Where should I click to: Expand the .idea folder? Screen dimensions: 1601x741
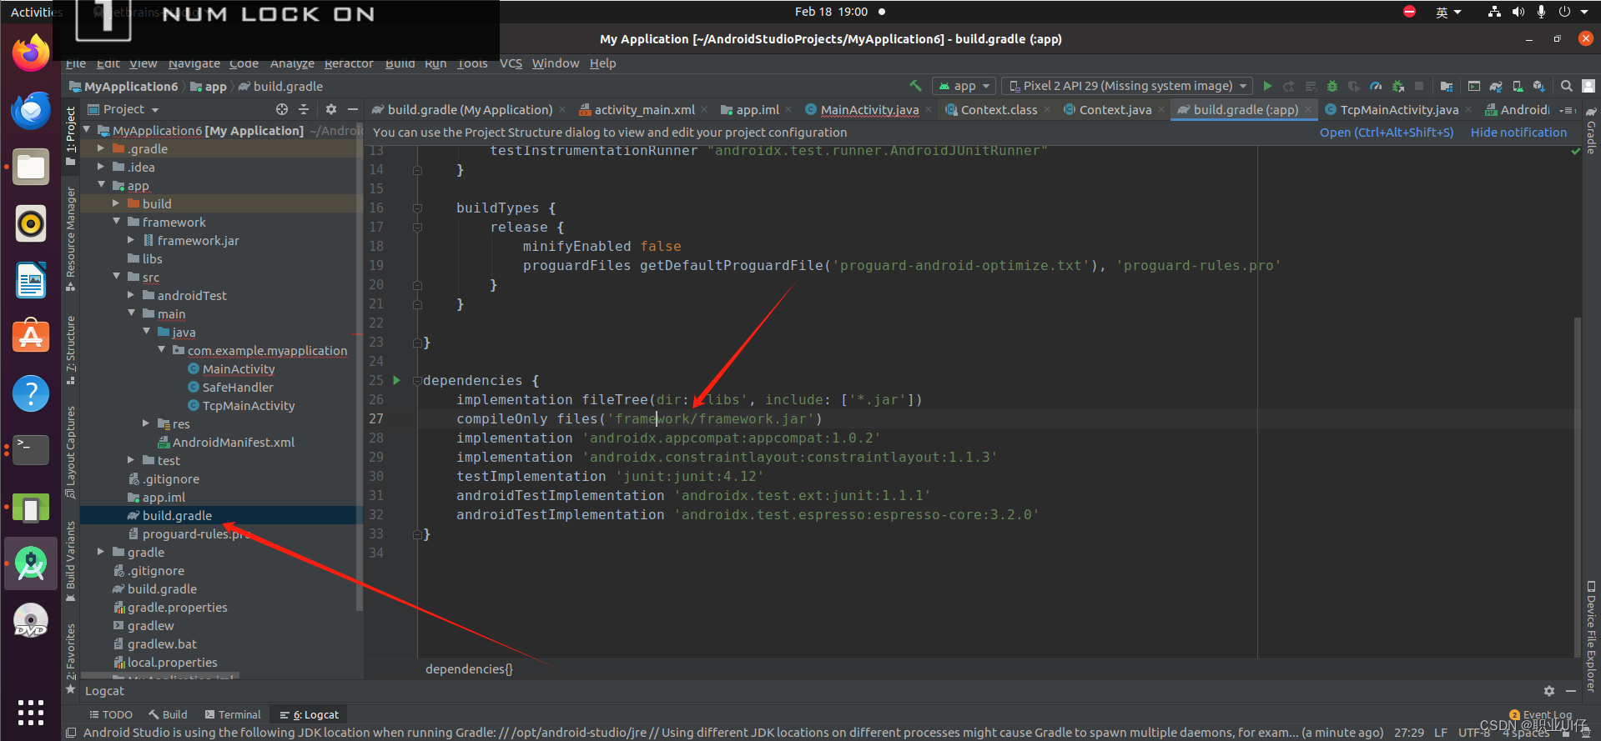101,167
